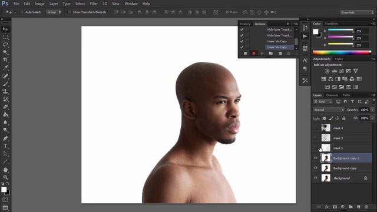377x212 pixels.
Task: Click Play selection in Actions panel
Action: pos(262,54)
